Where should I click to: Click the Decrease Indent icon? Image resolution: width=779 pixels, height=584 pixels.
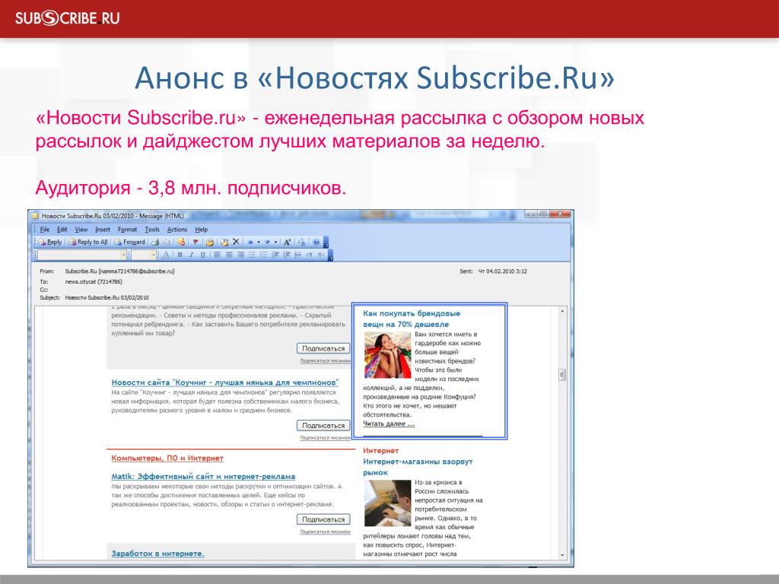tap(275, 255)
